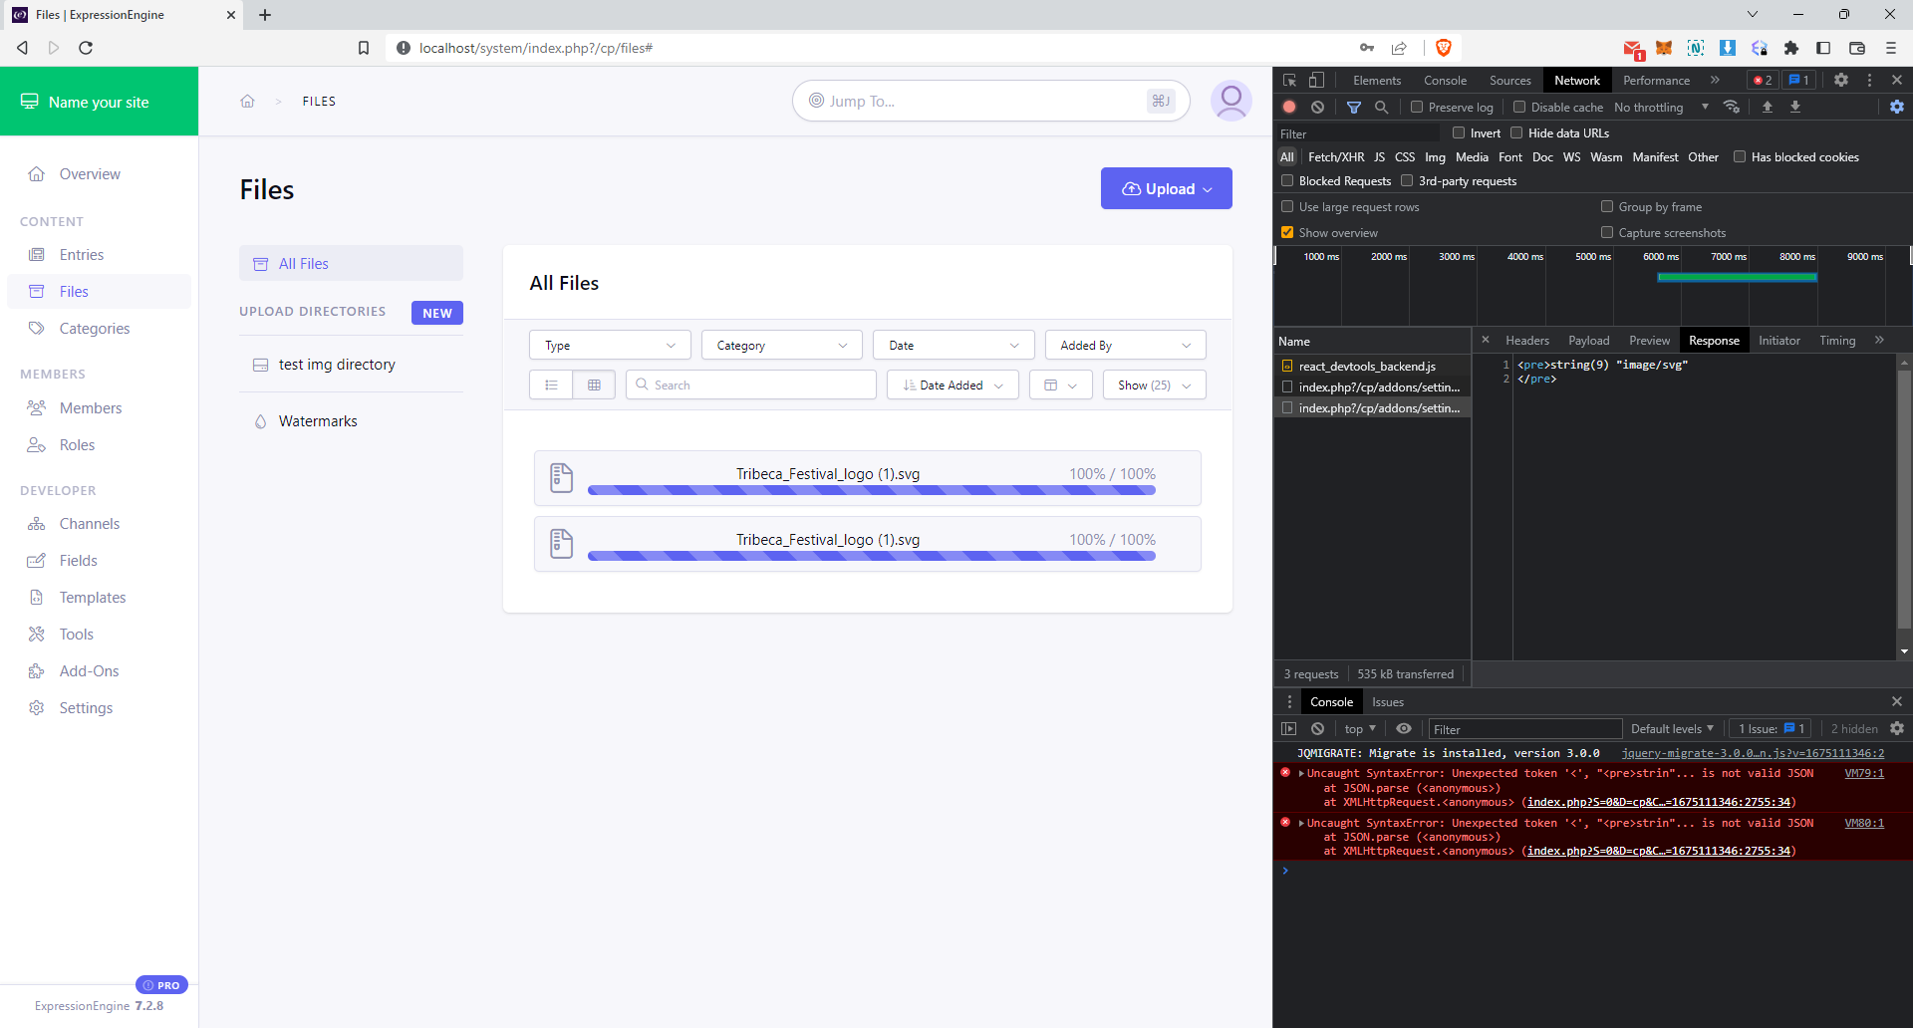Open the Headers tab for the request
This screenshot has width=1913, height=1028.
click(x=1526, y=340)
